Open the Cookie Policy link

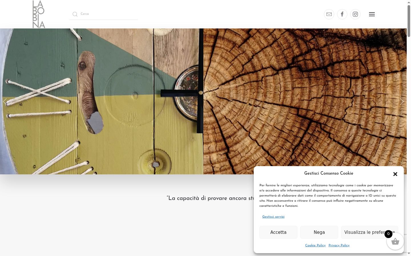coord(315,245)
